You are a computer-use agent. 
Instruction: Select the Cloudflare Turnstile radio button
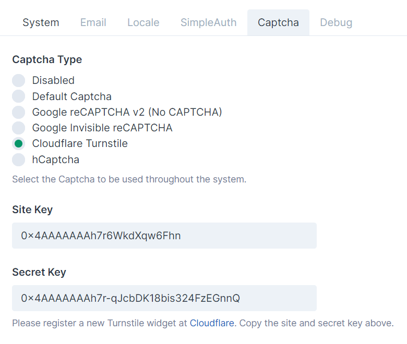tap(18, 144)
